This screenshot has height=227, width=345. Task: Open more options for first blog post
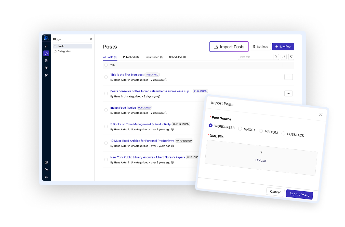point(288,77)
